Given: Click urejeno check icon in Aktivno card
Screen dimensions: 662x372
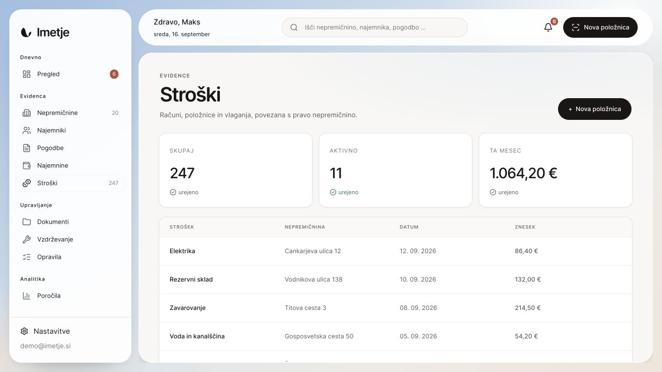Looking at the screenshot, I should pyautogui.click(x=333, y=192).
